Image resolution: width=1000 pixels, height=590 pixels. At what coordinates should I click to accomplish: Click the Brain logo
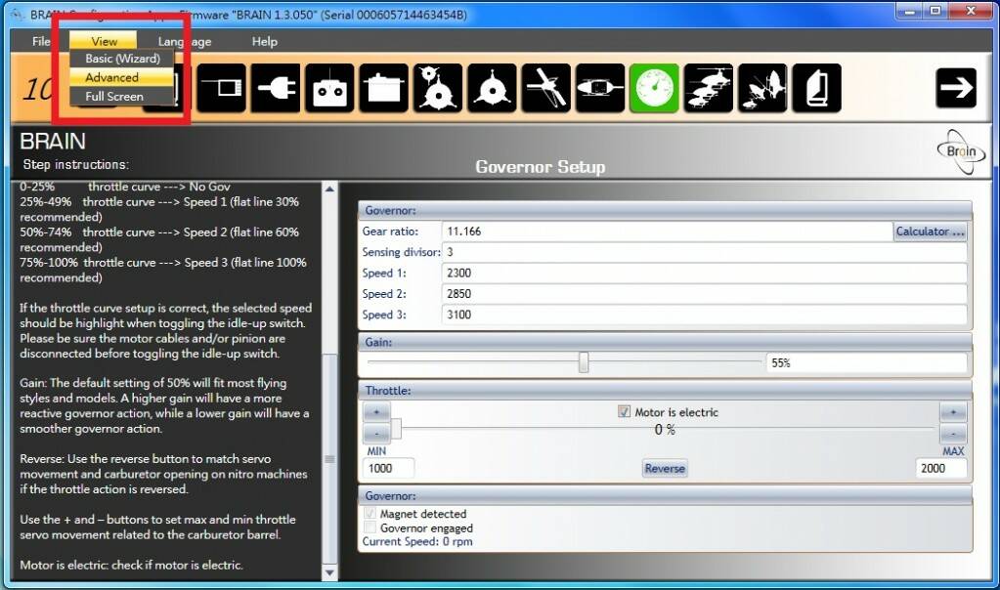pyautogui.click(x=961, y=151)
